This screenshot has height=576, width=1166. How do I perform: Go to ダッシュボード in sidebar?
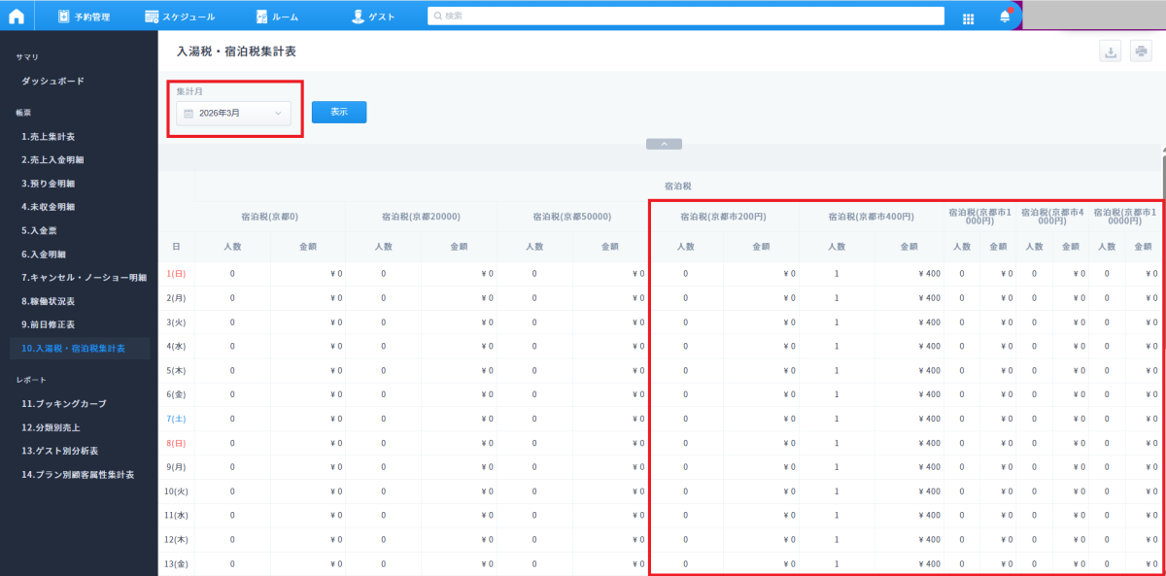(52, 81)
